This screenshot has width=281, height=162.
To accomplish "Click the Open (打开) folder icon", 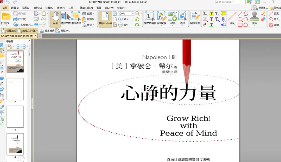I will point(6,16).
